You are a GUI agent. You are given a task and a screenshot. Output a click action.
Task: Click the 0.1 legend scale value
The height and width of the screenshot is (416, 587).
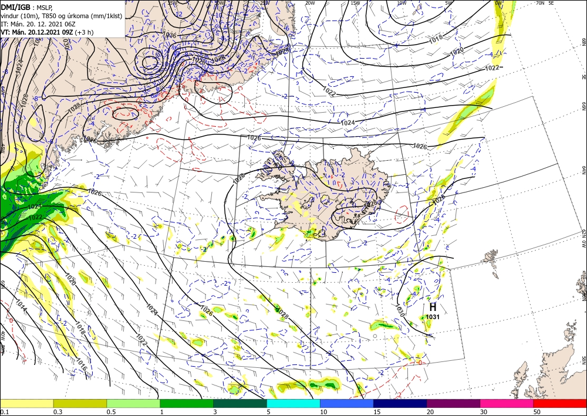(x=4, y=412)
